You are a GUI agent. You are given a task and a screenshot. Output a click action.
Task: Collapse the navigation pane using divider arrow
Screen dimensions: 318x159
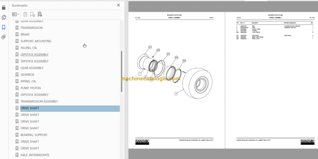pos(127,79)
